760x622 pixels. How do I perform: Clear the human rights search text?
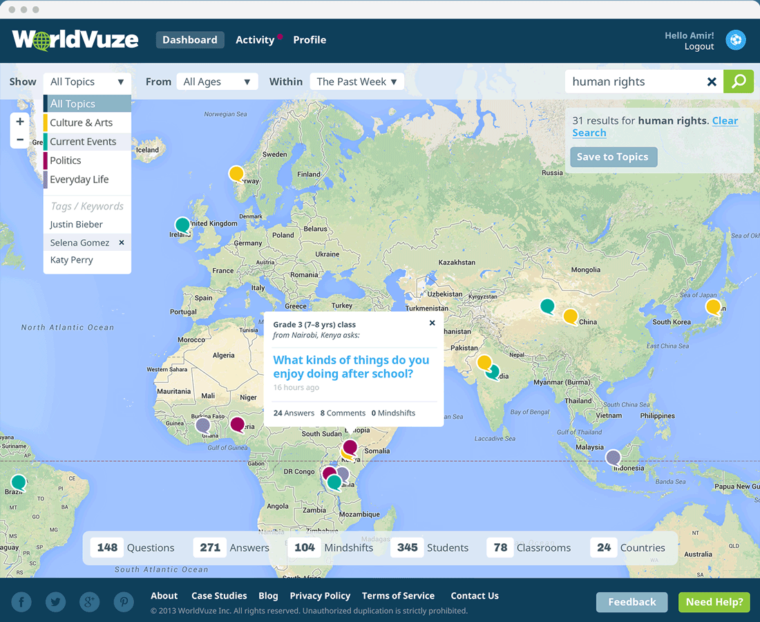point(712,82)
